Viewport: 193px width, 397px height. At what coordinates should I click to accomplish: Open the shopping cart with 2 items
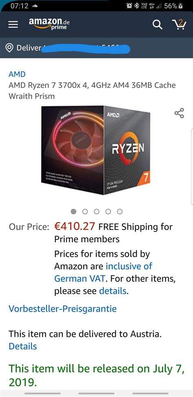coord(179,24)
